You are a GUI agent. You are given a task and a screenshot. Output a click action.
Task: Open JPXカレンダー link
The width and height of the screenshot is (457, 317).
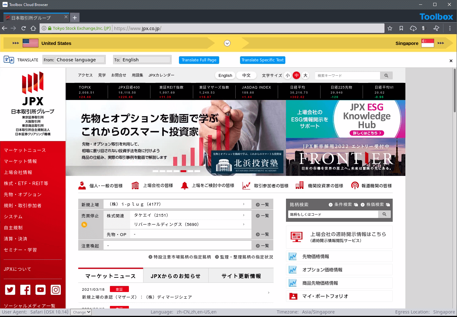(x=161, y=75)
